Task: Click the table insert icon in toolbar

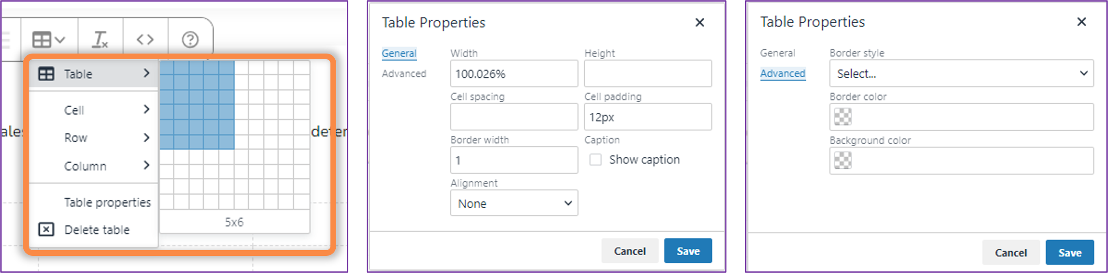Action: click(x=43, y=40)
